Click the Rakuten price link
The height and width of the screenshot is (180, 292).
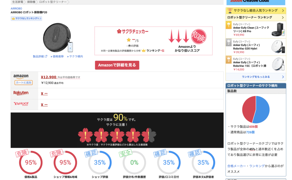pyautogui.click(x=44, y=94)
